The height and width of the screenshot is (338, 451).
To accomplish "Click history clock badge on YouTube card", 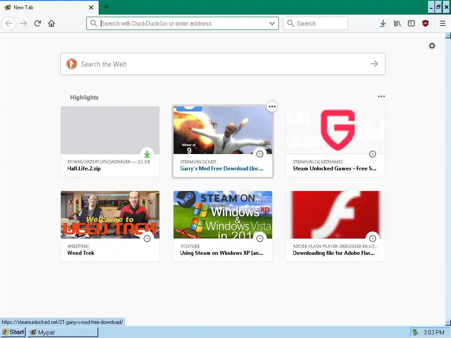I will (260, 239).
